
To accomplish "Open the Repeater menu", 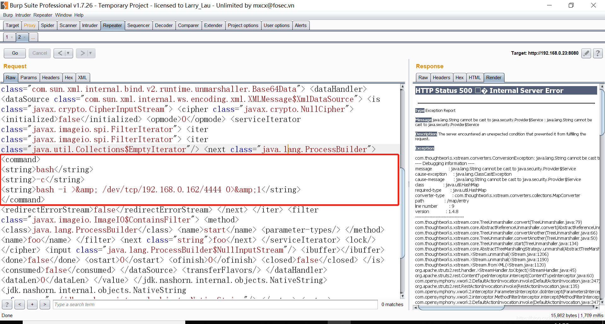I will click(x=43, y=15).
